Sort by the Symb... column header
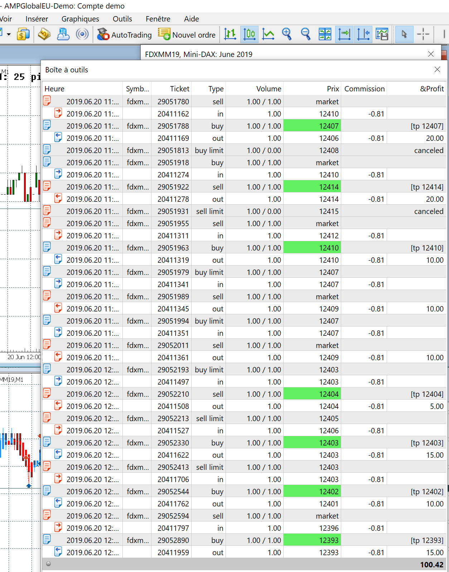 point(137,89)
